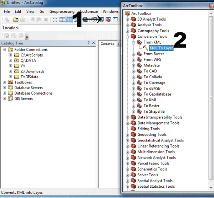The width and height of the screenshot is (214, 198).
Task: Open the Windows menu
Action: (x=111, y=11)
